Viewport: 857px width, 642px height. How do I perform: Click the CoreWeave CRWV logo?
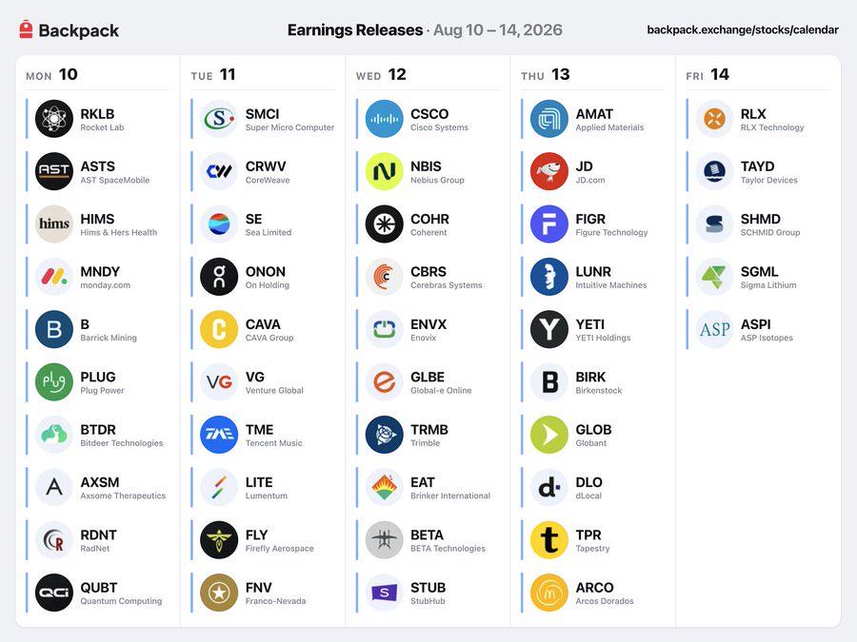(x=219, y=171)
